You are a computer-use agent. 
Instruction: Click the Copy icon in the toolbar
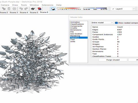coord(4,9)
